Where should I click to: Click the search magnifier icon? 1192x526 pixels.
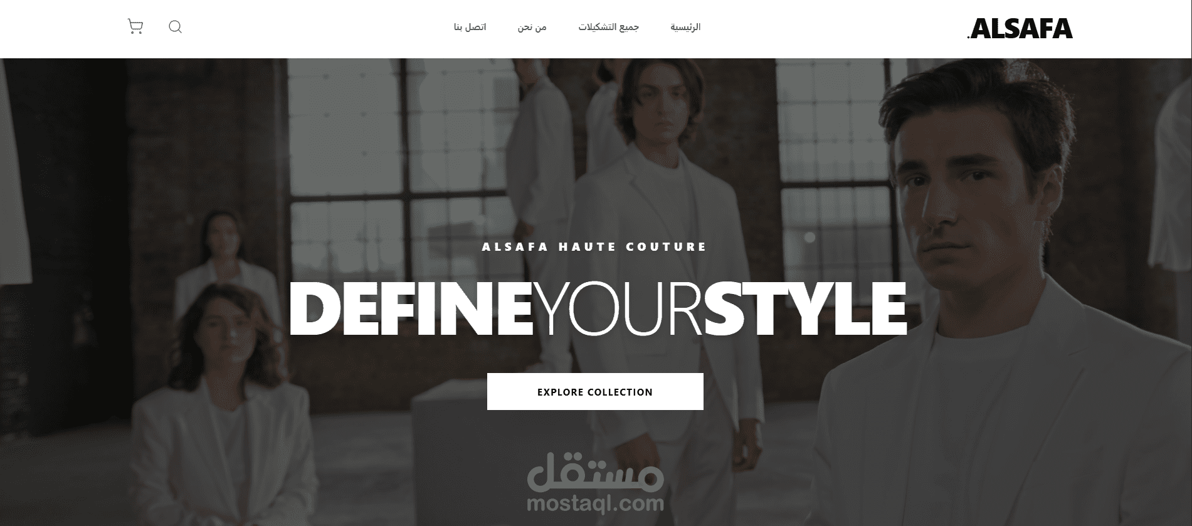click(176, 27)
